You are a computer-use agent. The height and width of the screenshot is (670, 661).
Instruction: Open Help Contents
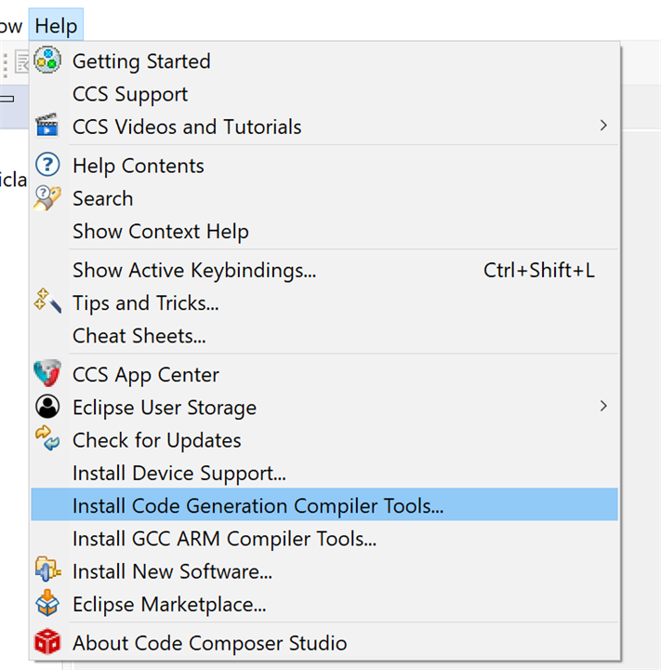[x=324, y=166]
